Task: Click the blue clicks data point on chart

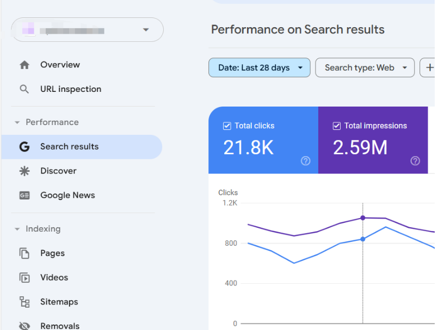Action: (362, 239)
